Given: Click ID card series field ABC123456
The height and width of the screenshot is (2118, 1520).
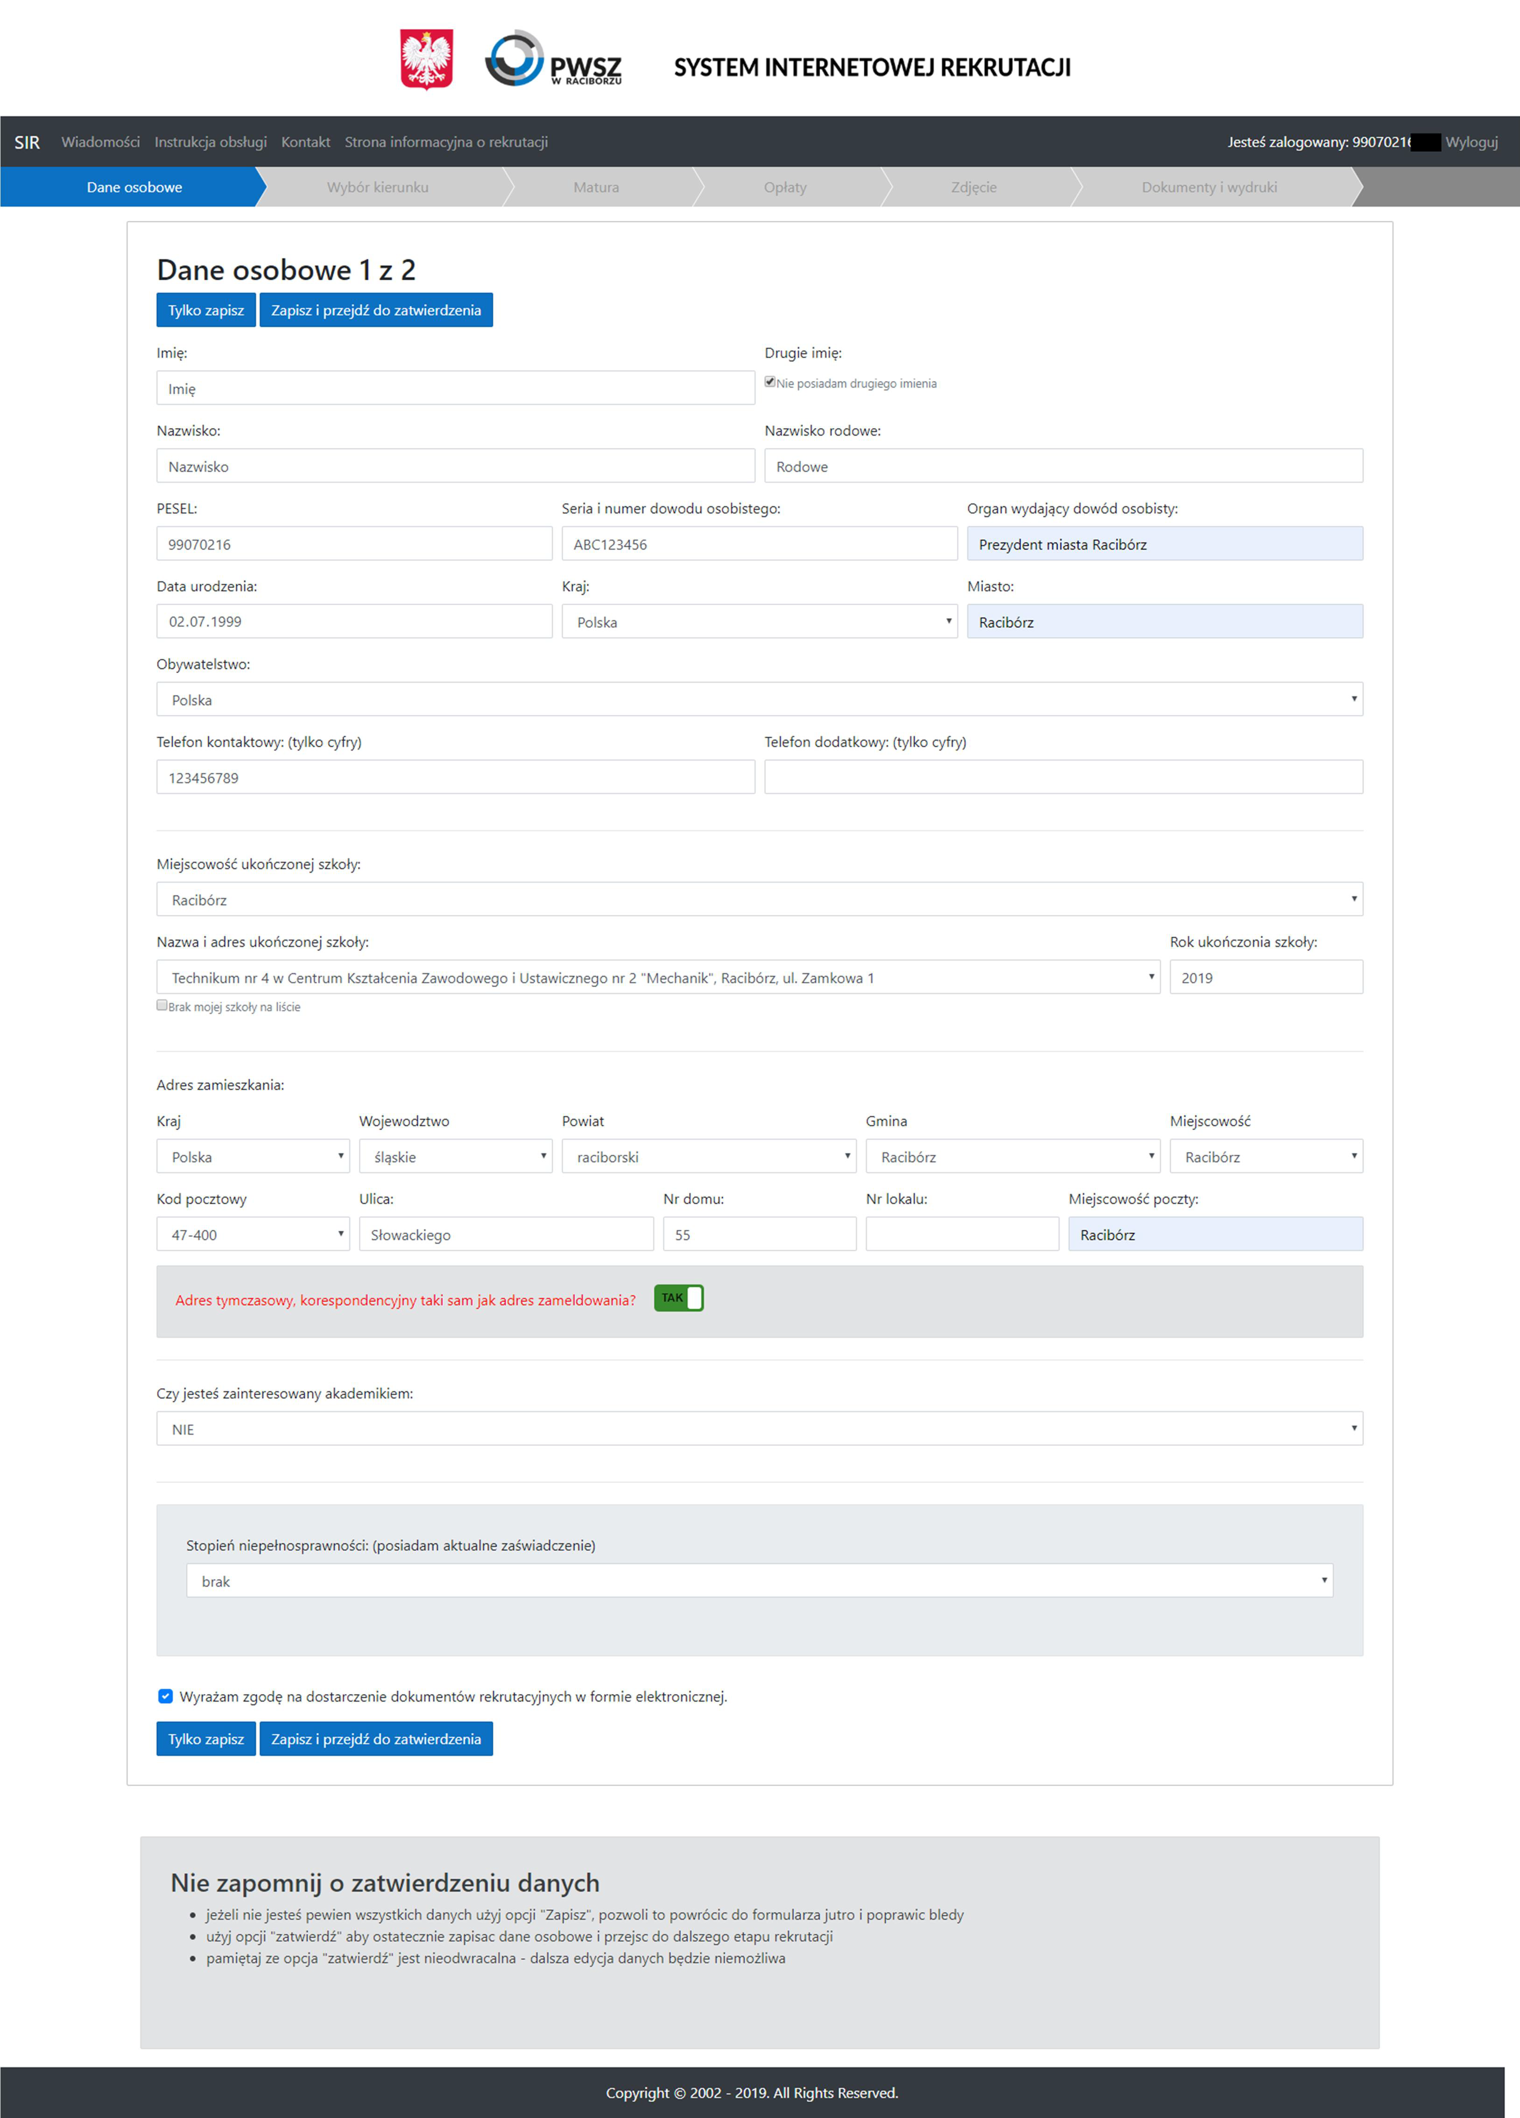Looking at the screenshot, I should [x=759, y=544].
